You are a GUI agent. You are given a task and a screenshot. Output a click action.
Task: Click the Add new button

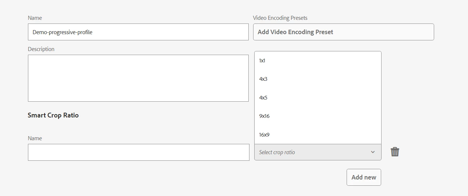point(364,177)
